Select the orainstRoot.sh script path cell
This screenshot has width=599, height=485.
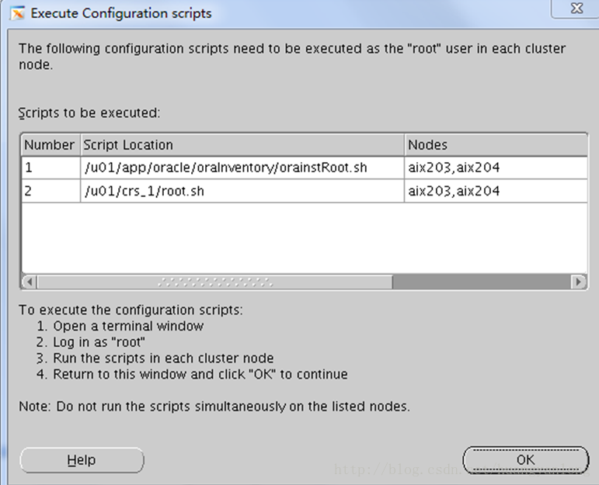coord(225,168)
